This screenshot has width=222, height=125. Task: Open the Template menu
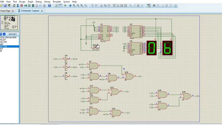[57, 2]
